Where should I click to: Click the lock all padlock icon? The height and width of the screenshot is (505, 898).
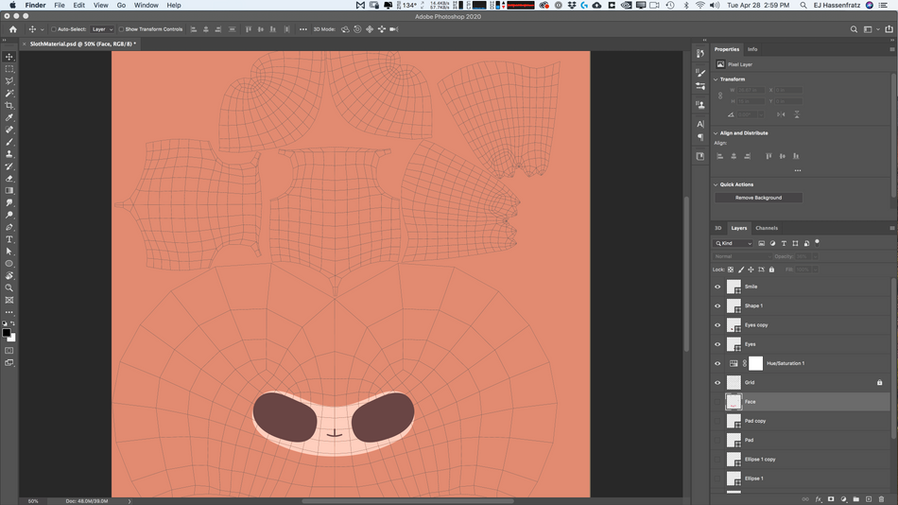coord(771,270)
